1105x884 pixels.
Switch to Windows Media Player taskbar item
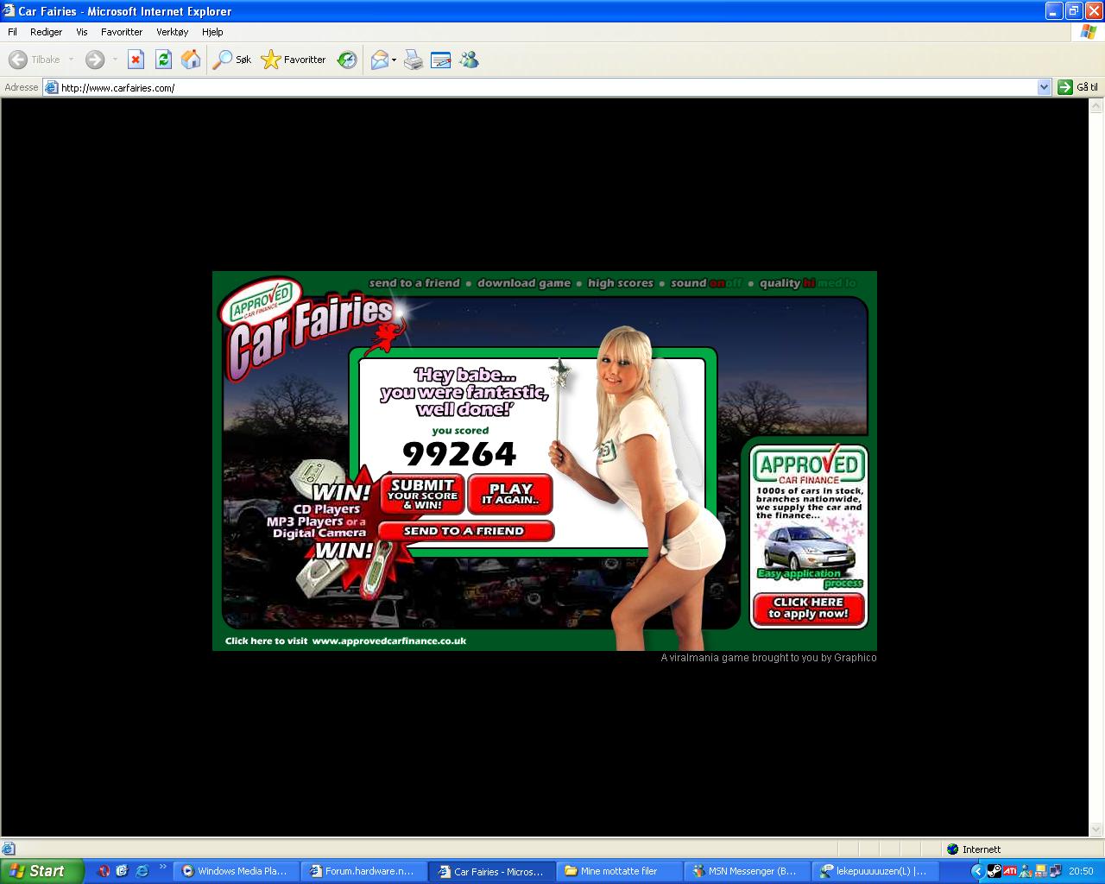(x=235, y=871)
